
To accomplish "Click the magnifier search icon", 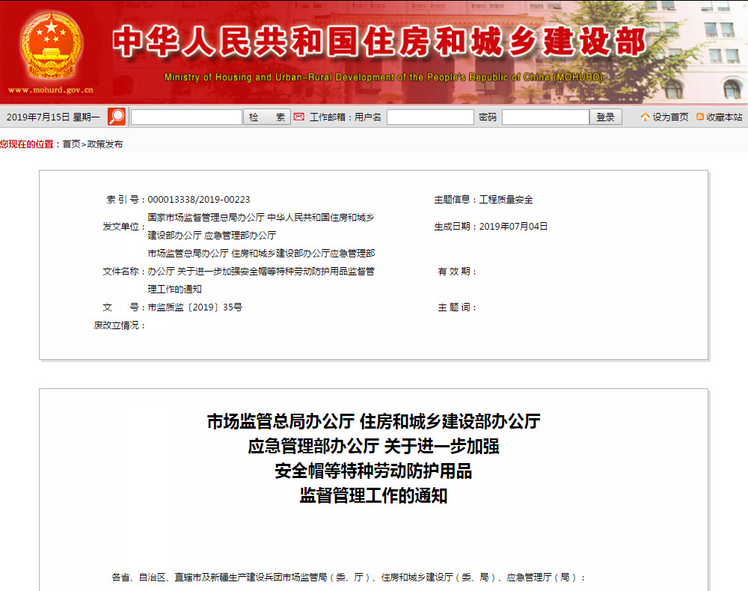I will (117, 117).
